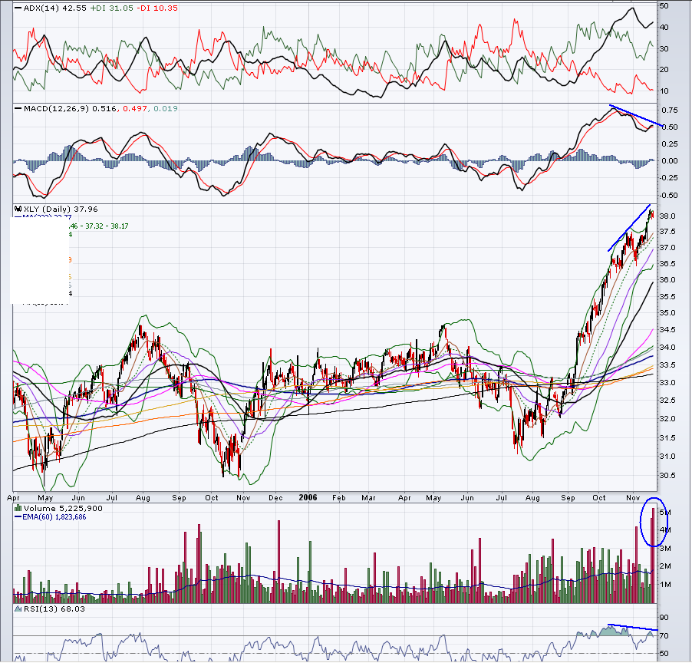Select the 38.0 price axis value

[x=667, y=216]
